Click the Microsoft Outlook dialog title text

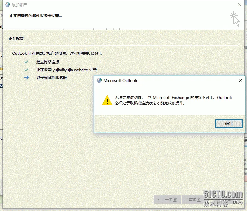(120, 81)
